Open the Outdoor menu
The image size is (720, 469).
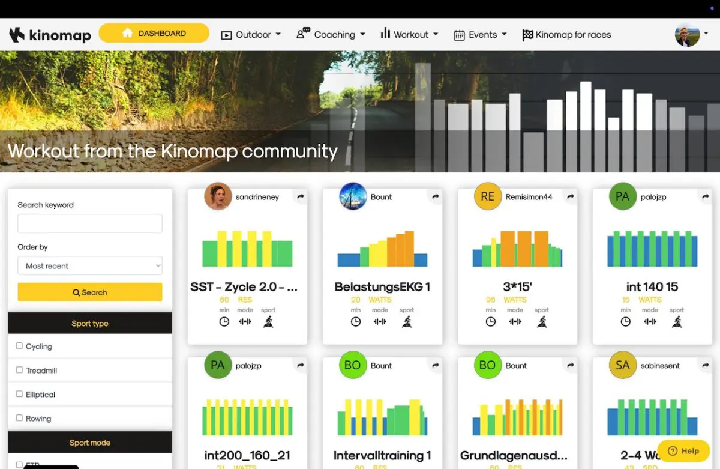point(251,35)
